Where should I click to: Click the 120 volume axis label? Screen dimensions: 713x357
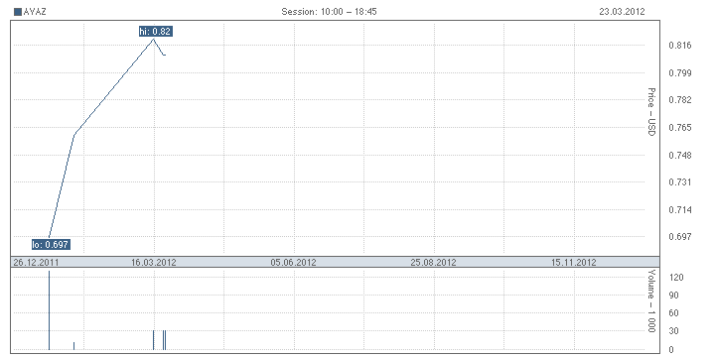click(x=676, y=278)
